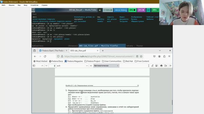Open PDF viewer more tools chevron
Viewport: 204px width, 114px height.
tap(170, 66)
